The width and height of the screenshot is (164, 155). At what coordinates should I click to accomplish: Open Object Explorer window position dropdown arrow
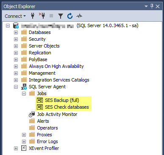146,6
